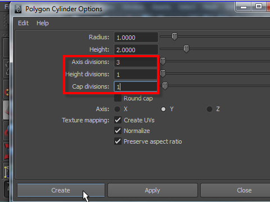Click the Radius slider handle
This screenshot has height=202, width=270.
click(174, 36)
